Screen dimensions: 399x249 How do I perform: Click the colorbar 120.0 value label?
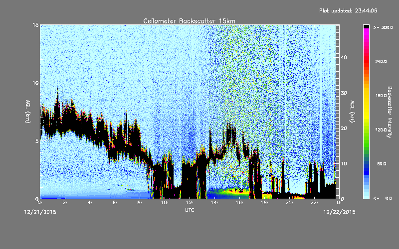(x=381, y=129)
